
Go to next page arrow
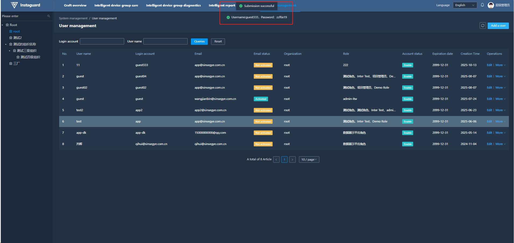pos(292,160)
